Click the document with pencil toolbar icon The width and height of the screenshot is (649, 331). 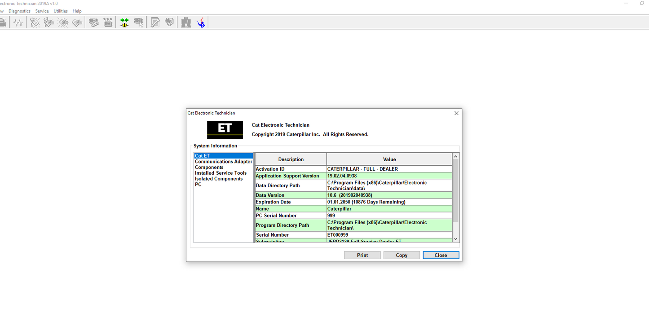[155, 22]
